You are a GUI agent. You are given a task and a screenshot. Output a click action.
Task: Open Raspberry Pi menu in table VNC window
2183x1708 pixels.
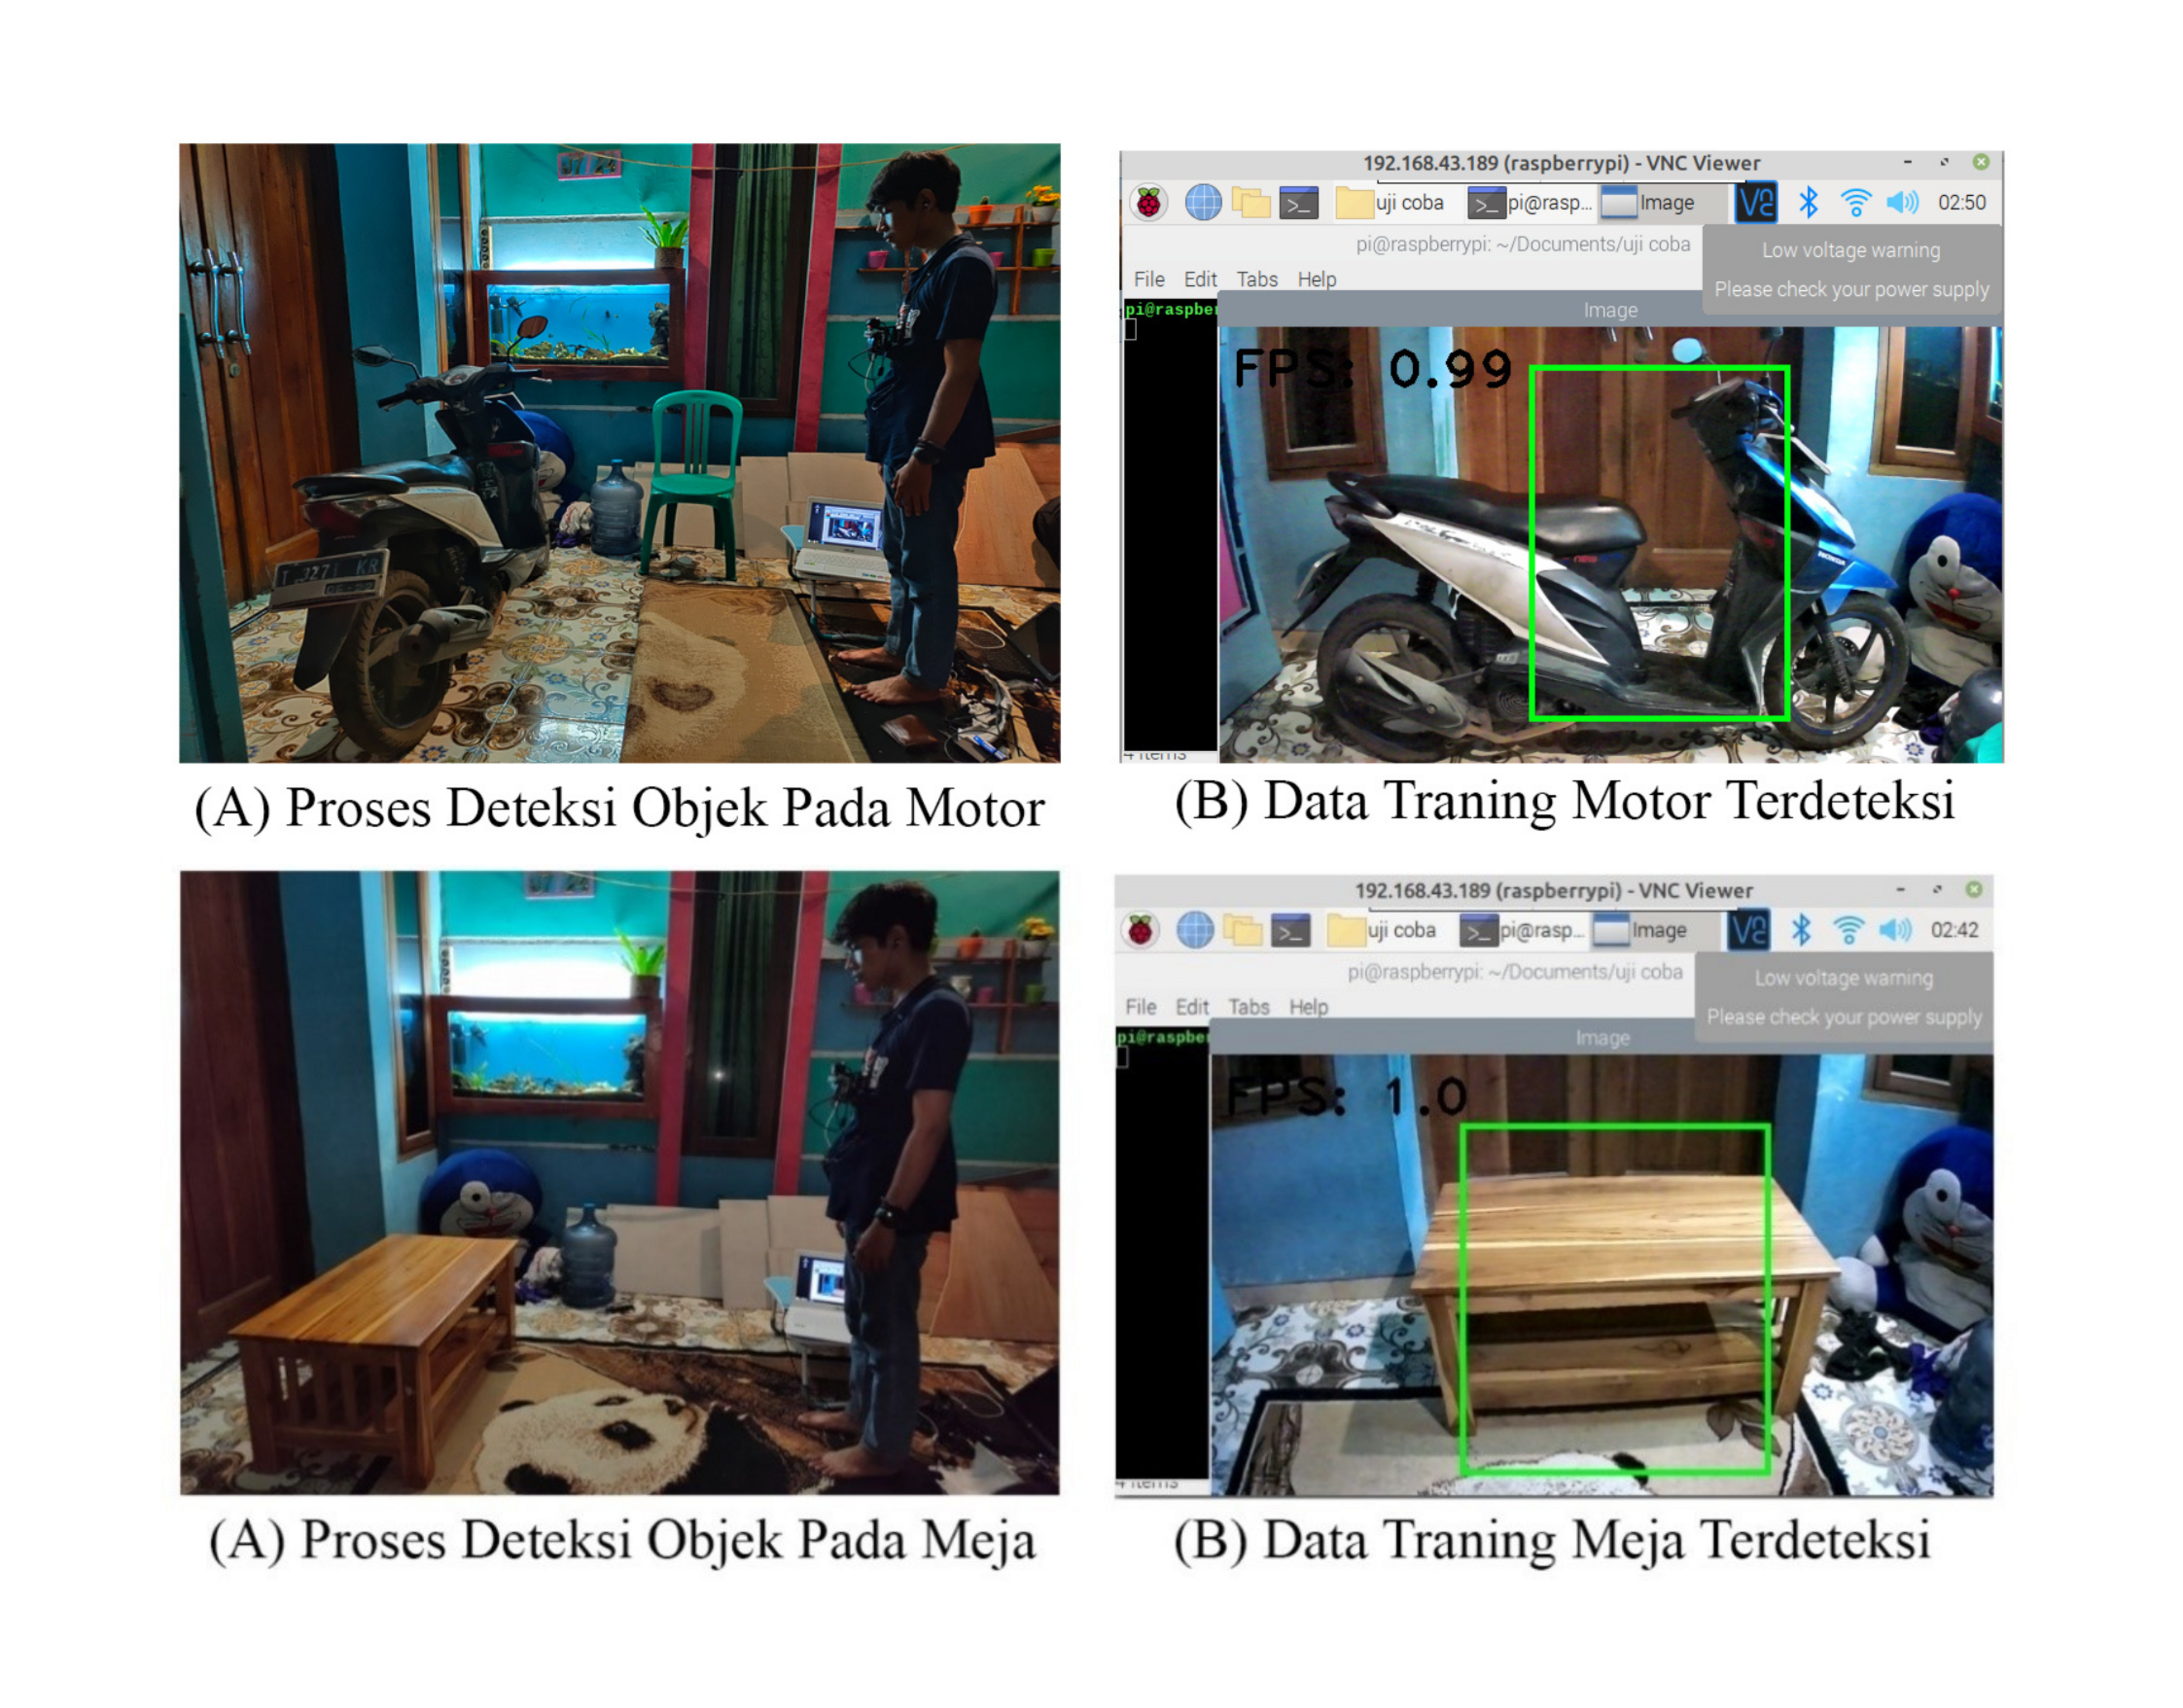point(1140,931)
